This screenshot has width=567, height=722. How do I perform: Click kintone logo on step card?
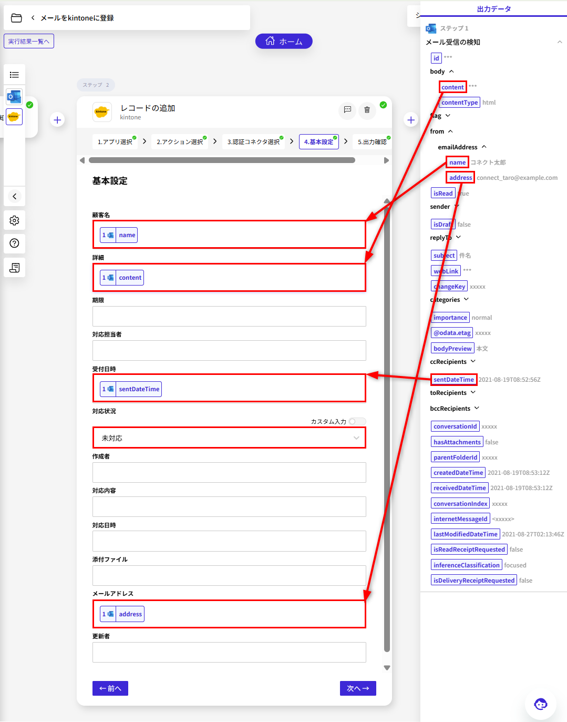102,112
